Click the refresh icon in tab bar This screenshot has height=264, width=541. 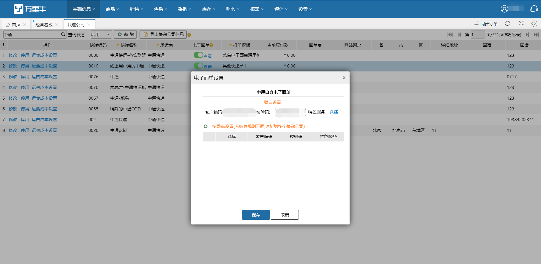coord(507,23)
